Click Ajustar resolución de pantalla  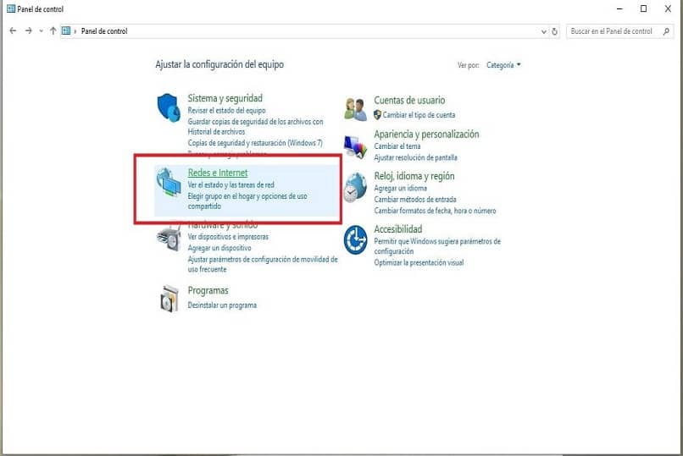click(415, 157)
